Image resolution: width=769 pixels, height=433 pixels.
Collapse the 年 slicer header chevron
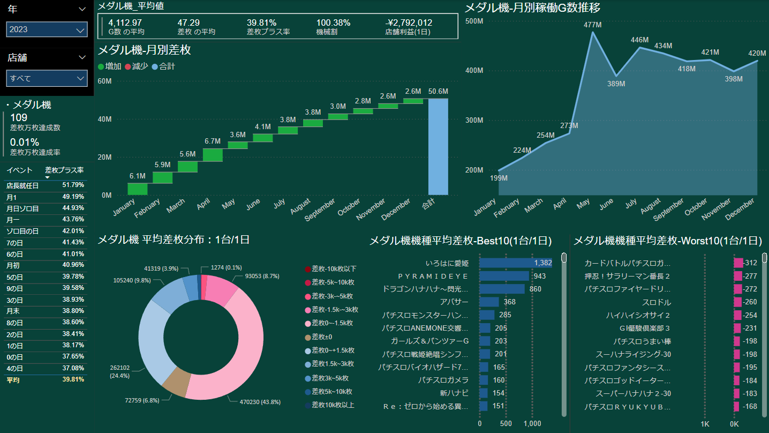pos(82,9)
